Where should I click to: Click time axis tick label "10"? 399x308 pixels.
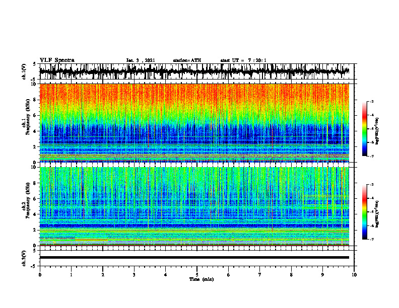point(354,275)
